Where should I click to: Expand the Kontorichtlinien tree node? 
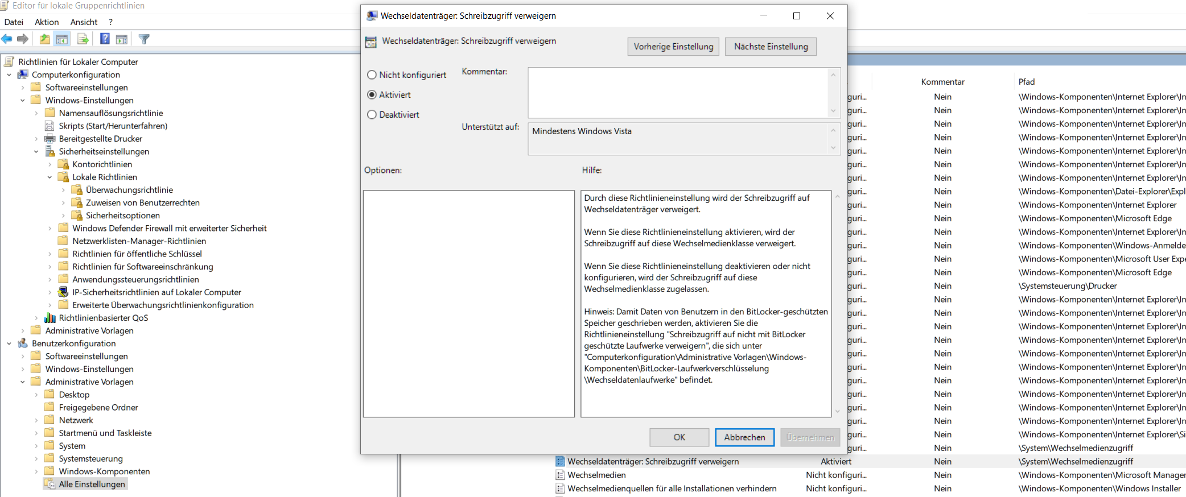(50, 164)
